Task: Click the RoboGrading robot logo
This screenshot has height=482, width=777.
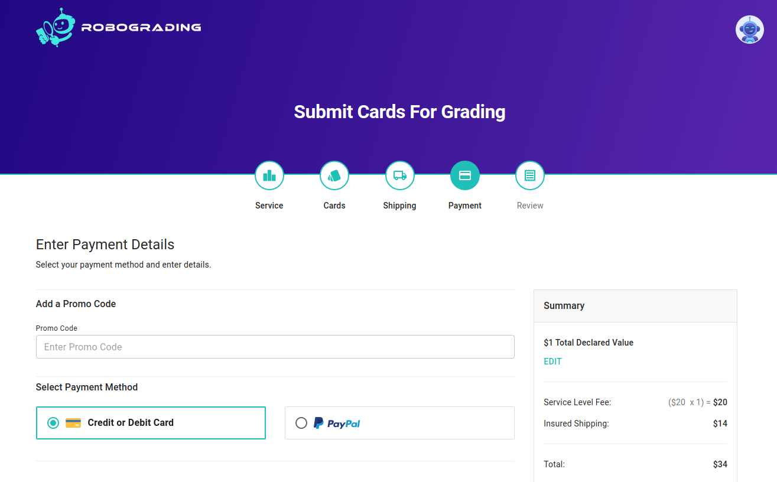Action: point(54,28)
